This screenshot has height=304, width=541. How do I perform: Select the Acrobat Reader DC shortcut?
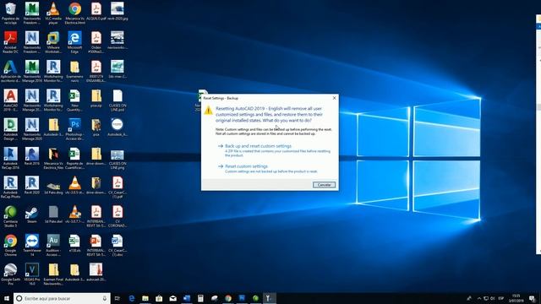pyautogui.click(x=11, y=42)
